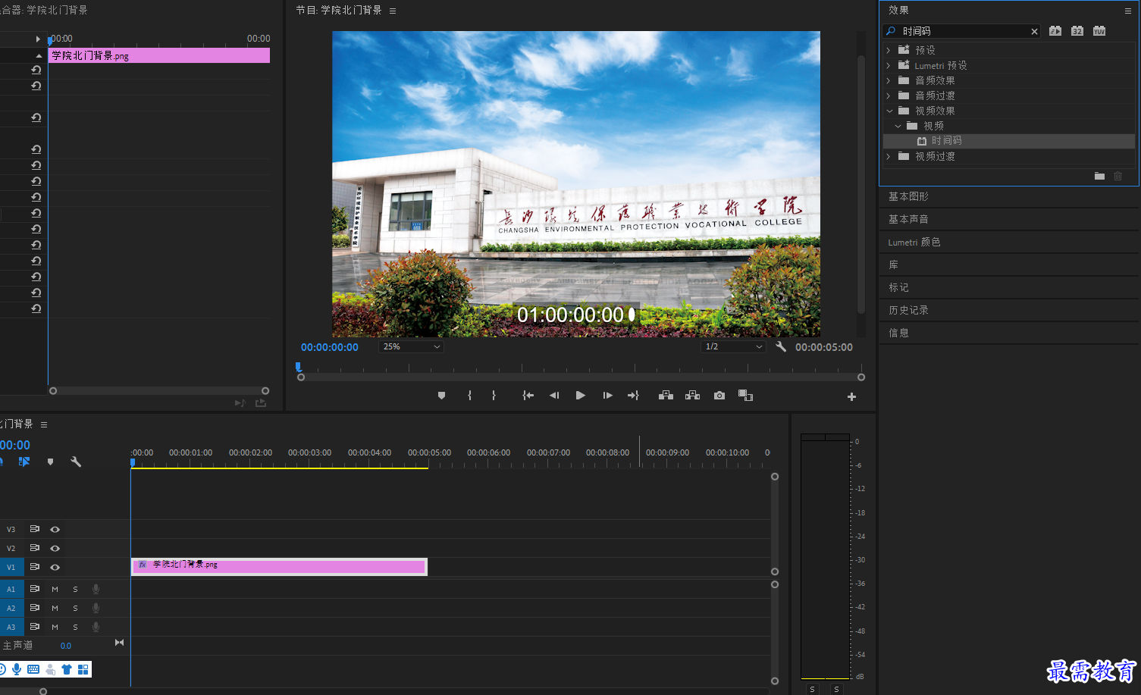Step forward one frame
The image size is (1141, 695).
(607, 396)
